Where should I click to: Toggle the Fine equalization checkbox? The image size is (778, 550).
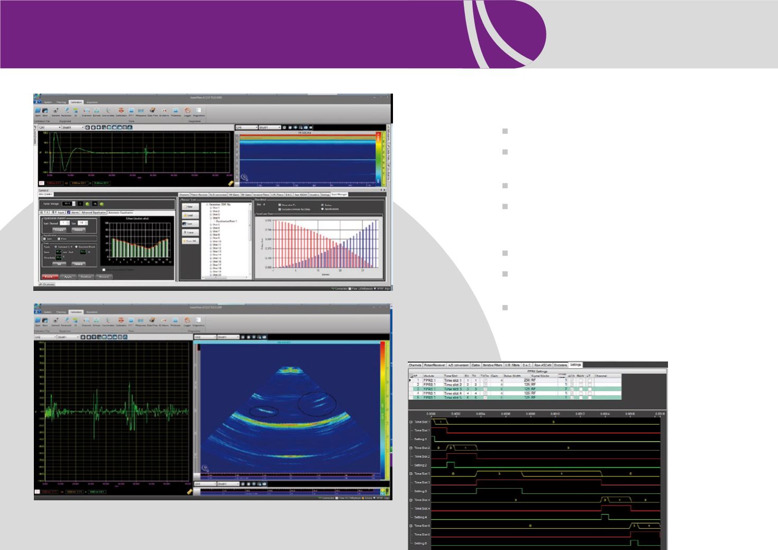(59, 239)
